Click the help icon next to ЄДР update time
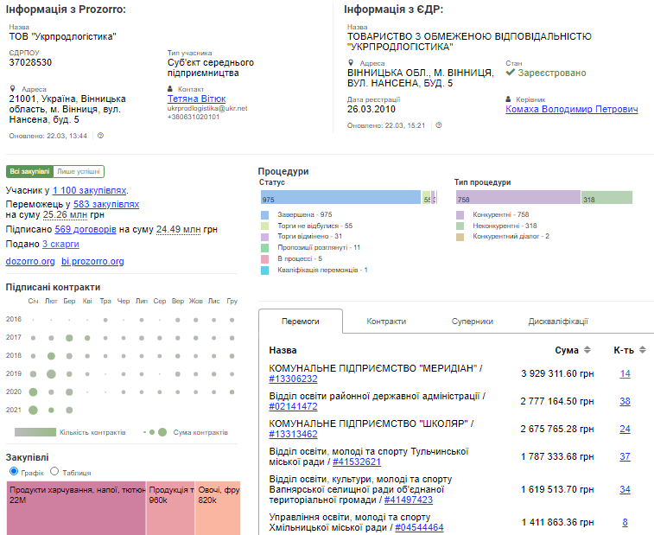The width and height of the screenshot is (654, 535). click(439, 125)
